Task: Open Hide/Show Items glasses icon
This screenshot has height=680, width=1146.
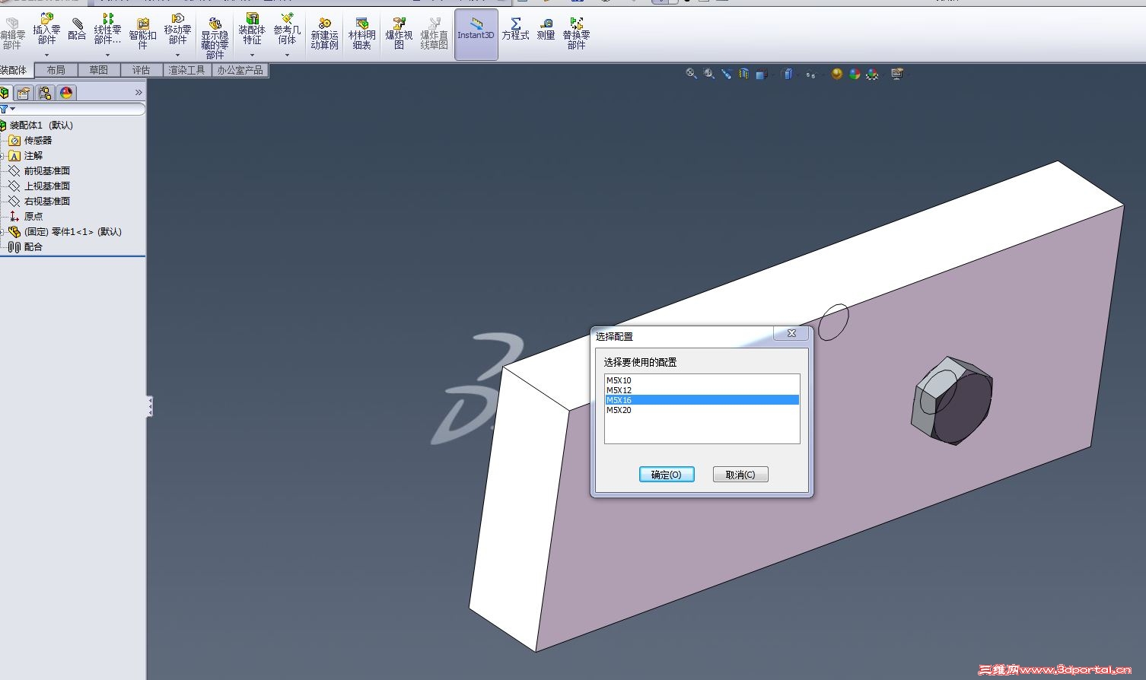Action: [811, 74]
